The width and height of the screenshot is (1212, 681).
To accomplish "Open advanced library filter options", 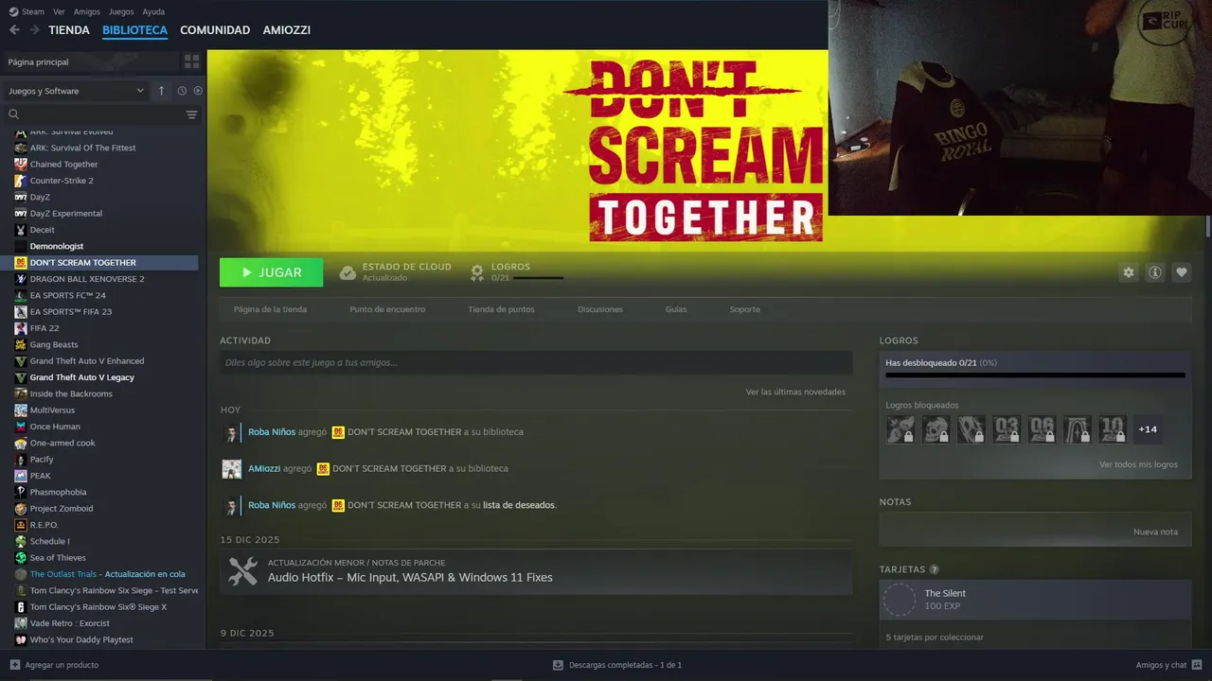I will (x=191, y=114).
